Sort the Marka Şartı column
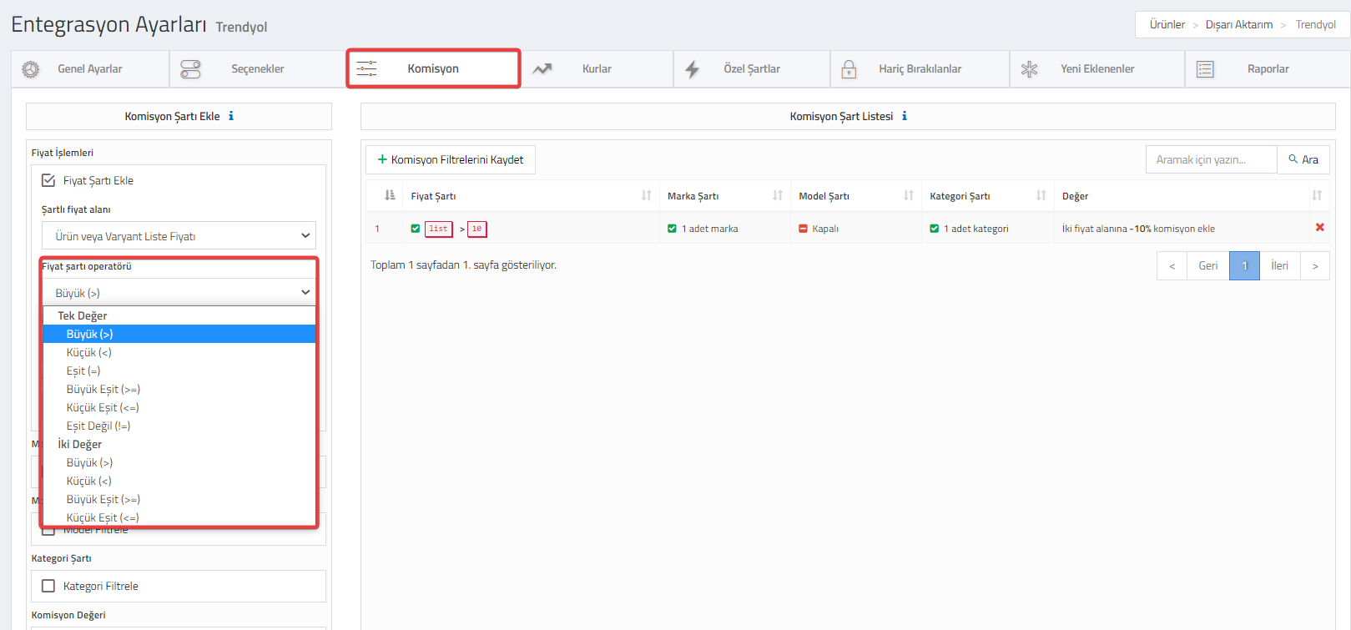The height and width of the screenshot is (630, 1351). click(x=778, y=195)
